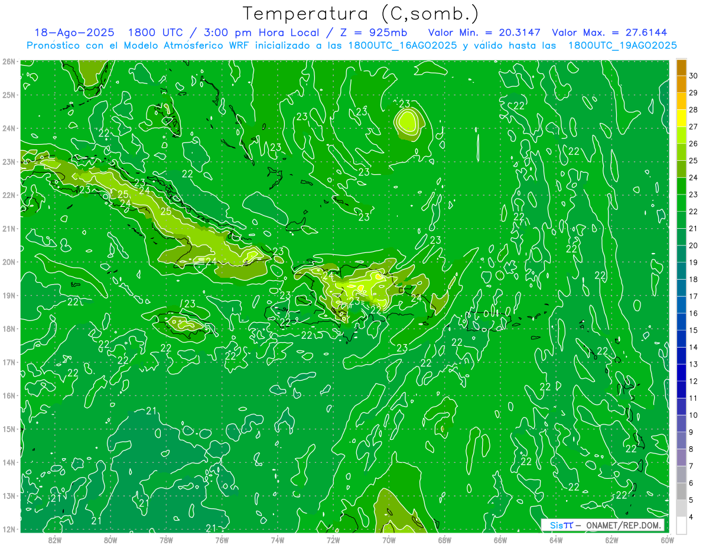Click "Valor Min. = 20.3147" value
This screenshot has width=709, height=548.
[484, 33]
